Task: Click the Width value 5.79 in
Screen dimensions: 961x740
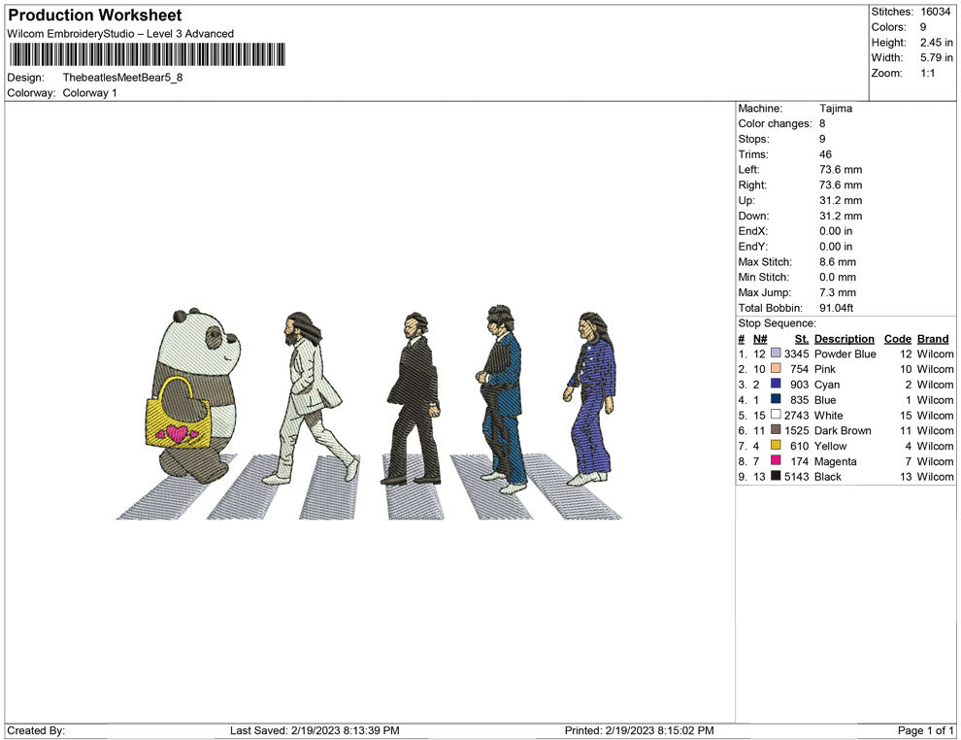Action: [x=937, y=57]
